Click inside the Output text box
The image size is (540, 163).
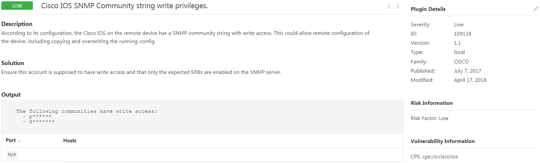202,117
